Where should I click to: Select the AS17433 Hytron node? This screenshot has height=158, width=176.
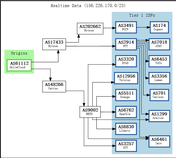(x=54, y=44)
